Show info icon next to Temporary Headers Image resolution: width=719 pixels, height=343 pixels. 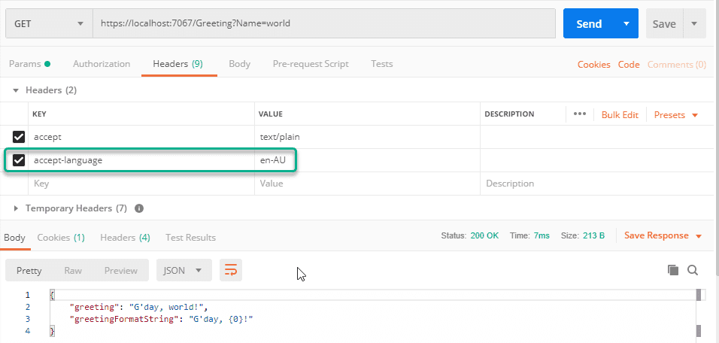(x=139, y=208)
